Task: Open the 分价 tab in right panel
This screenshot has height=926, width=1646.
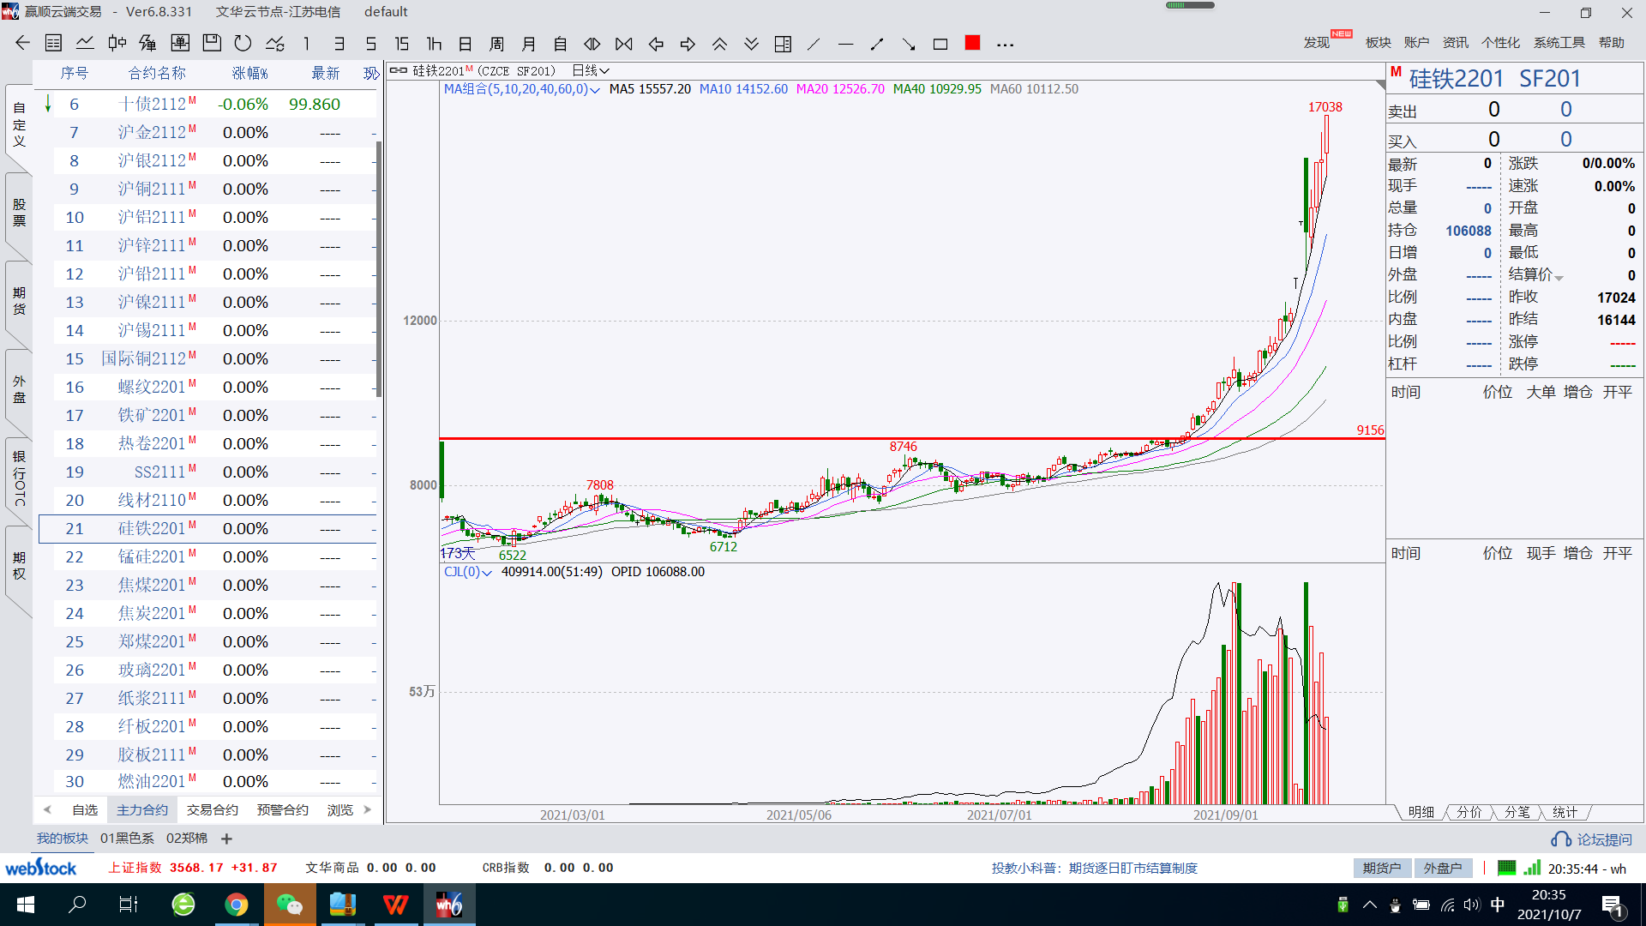Action: pos(1469,812)
